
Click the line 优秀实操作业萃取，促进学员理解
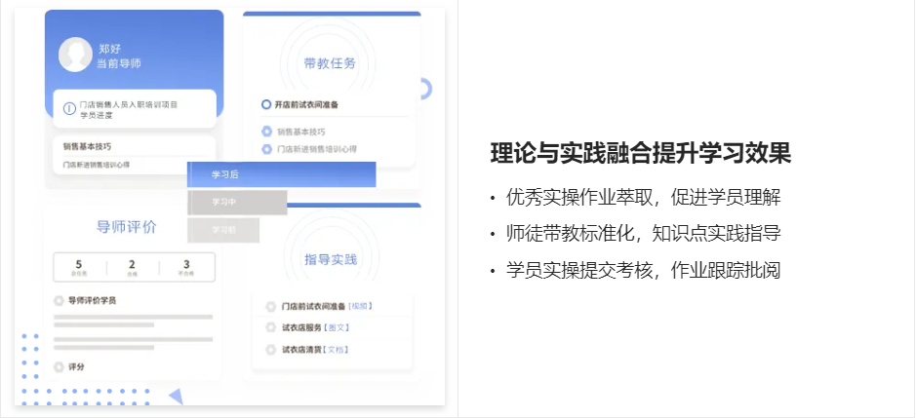[x=643, y=198]
